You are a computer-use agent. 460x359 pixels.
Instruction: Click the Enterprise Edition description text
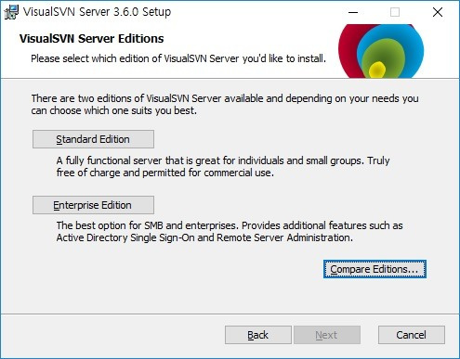[230, 232]
